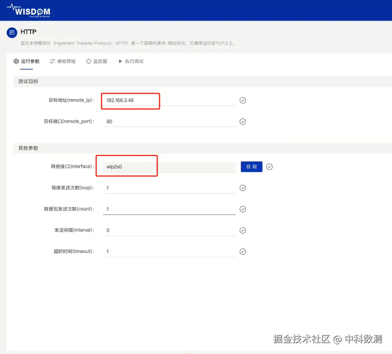Viewport: 392px width, 354px height.
Task: Focus the 目标地址(remote_ip) input field
Action: (x=169, y=100)
